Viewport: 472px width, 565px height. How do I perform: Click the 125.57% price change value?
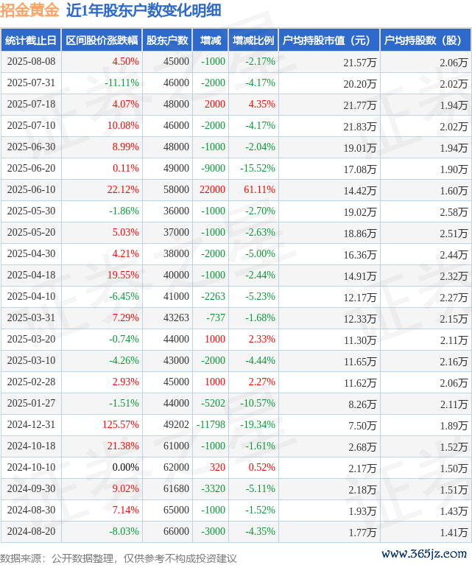point(121,424)
